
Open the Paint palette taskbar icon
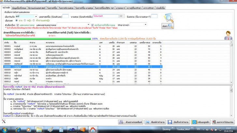pyautogui.click(x=50, y=130)
